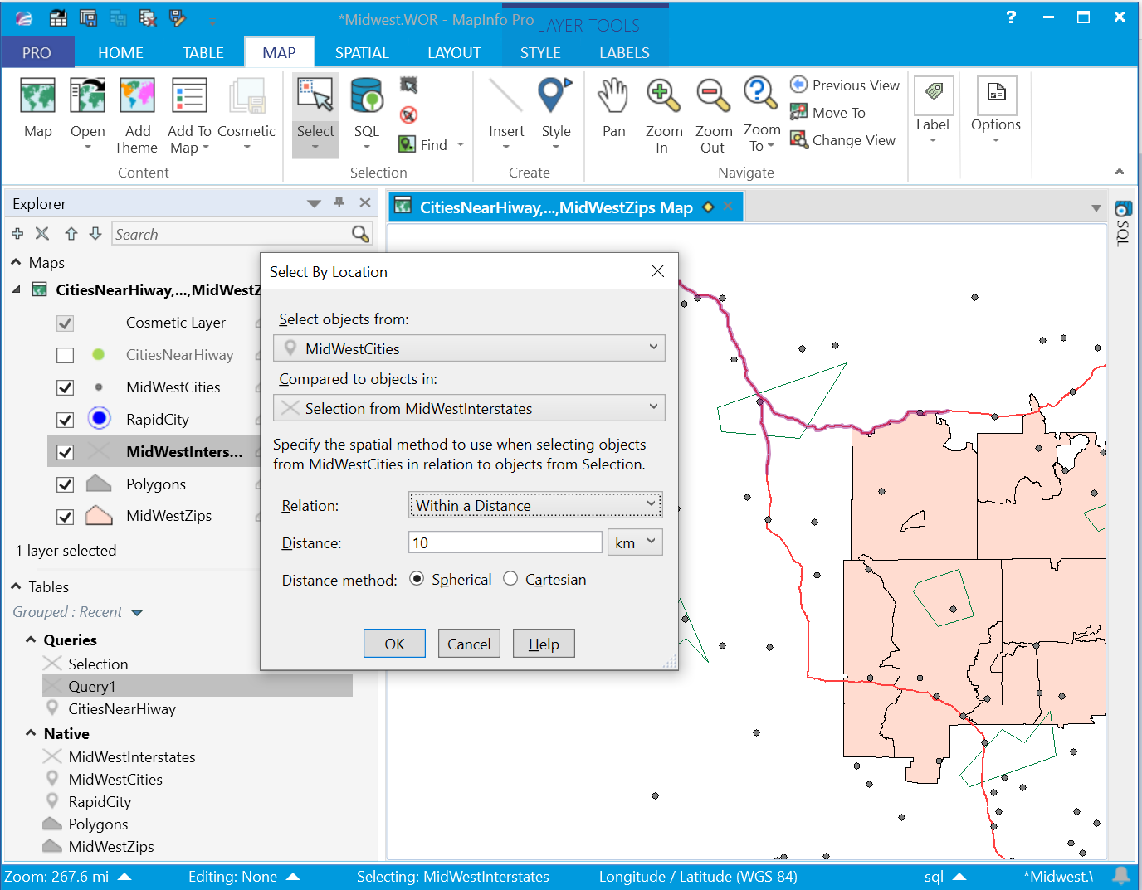Open the 'Compared to objects in' dropdown
Screen dimensions: 1142x890
point(469,408)
